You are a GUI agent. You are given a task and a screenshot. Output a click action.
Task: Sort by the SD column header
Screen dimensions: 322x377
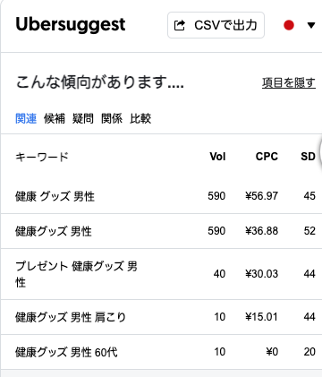(308, 157)
